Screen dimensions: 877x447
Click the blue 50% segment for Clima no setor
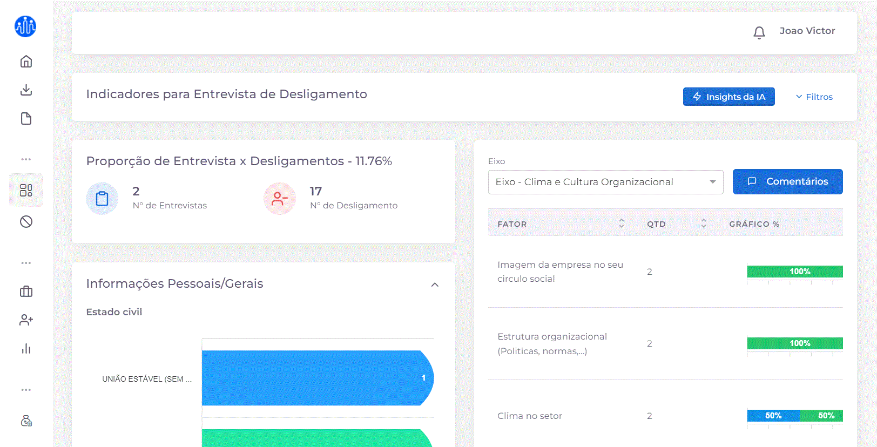pyautogui.click(x=773, y=416)
